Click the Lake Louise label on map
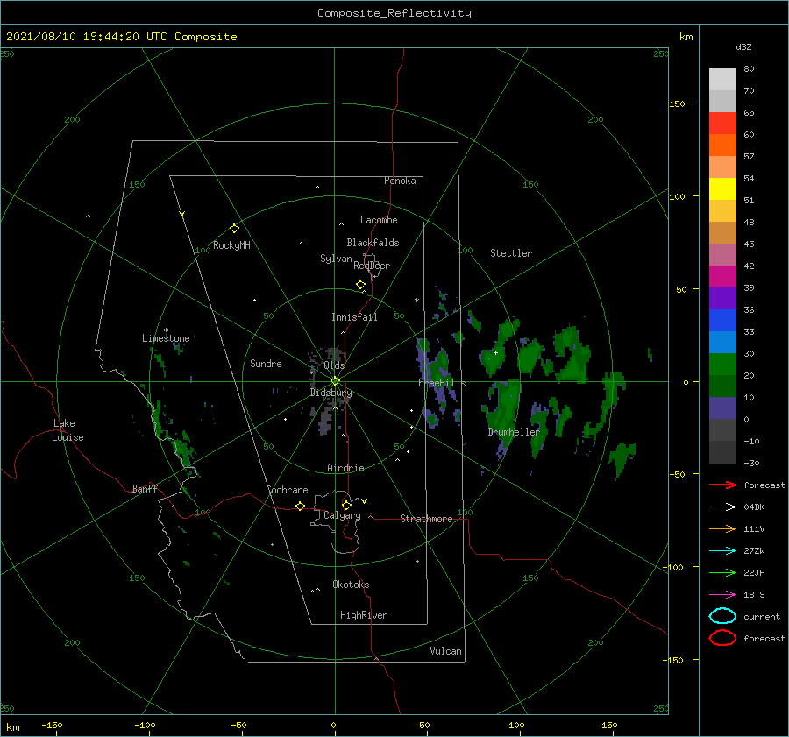 point(68,430)
